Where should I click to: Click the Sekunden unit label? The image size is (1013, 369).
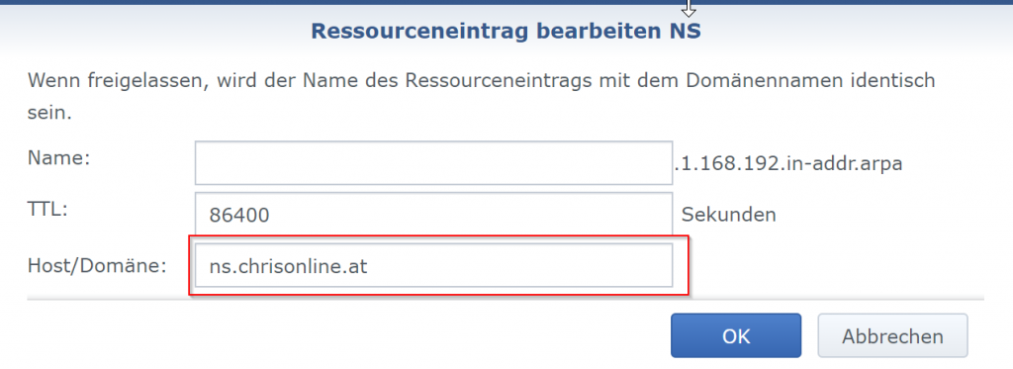[x=729, y=214]
